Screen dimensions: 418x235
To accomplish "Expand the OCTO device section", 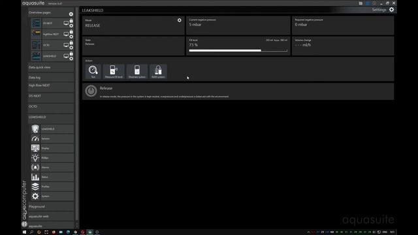I will (51, 108).
